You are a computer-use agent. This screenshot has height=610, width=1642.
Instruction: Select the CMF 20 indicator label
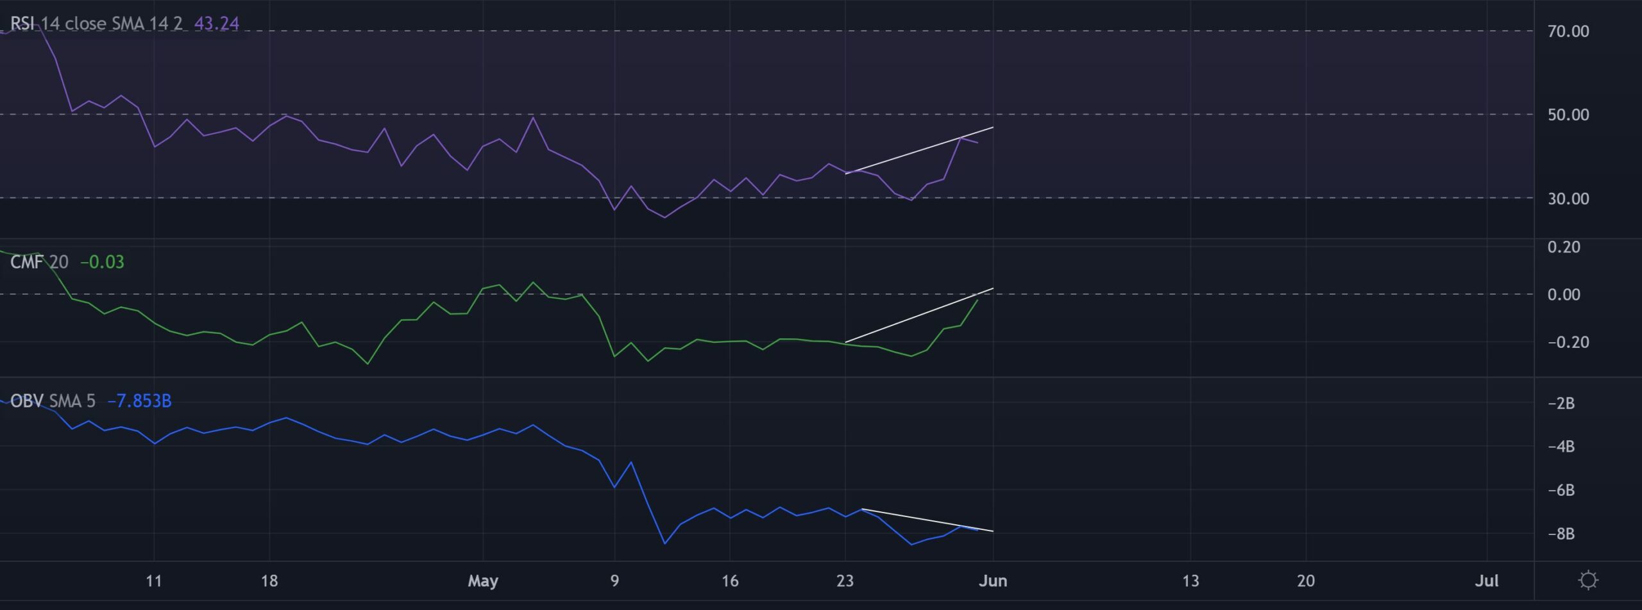coord(39,261)
